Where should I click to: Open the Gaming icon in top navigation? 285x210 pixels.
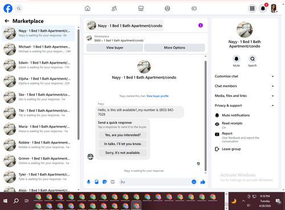[194, 9]
